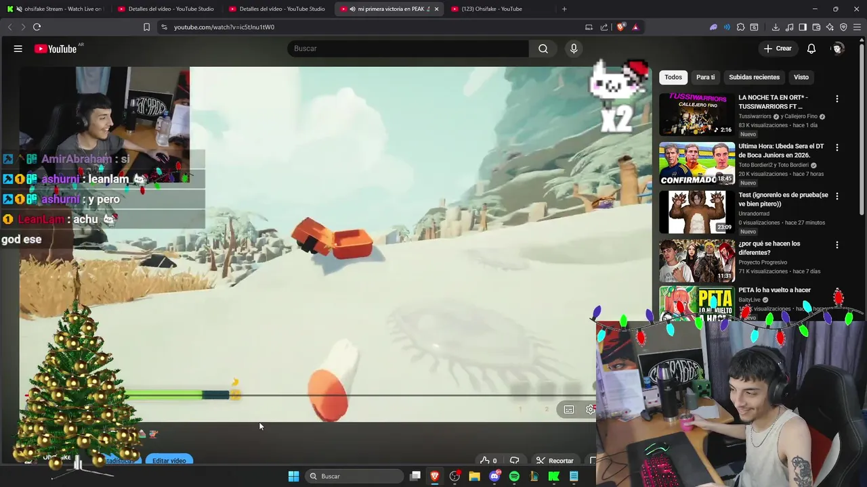867x487 pixels.
Task: Select the Todos filter chip
Action: click(673, 77)
